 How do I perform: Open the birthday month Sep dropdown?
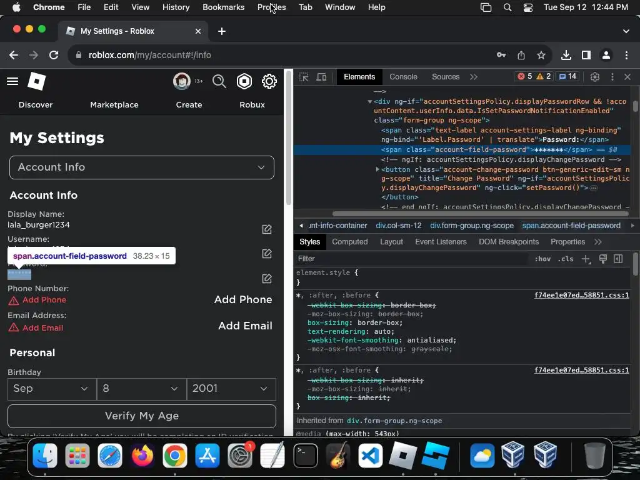point(52,389)
